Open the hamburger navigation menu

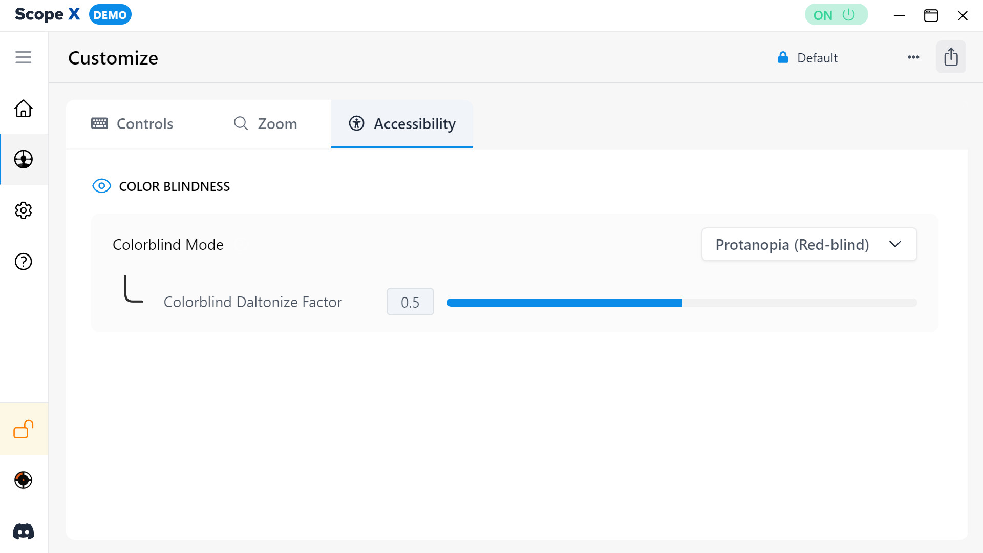pyautogui.click(x=23, y=57)
